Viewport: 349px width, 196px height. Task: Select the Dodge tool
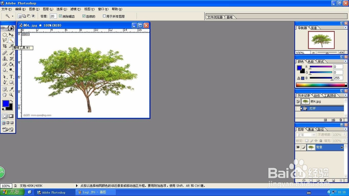click(11, 70)
